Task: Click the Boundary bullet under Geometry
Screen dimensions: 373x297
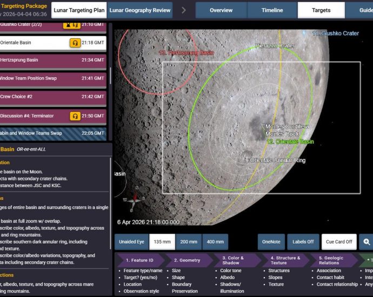Action: 182,285
